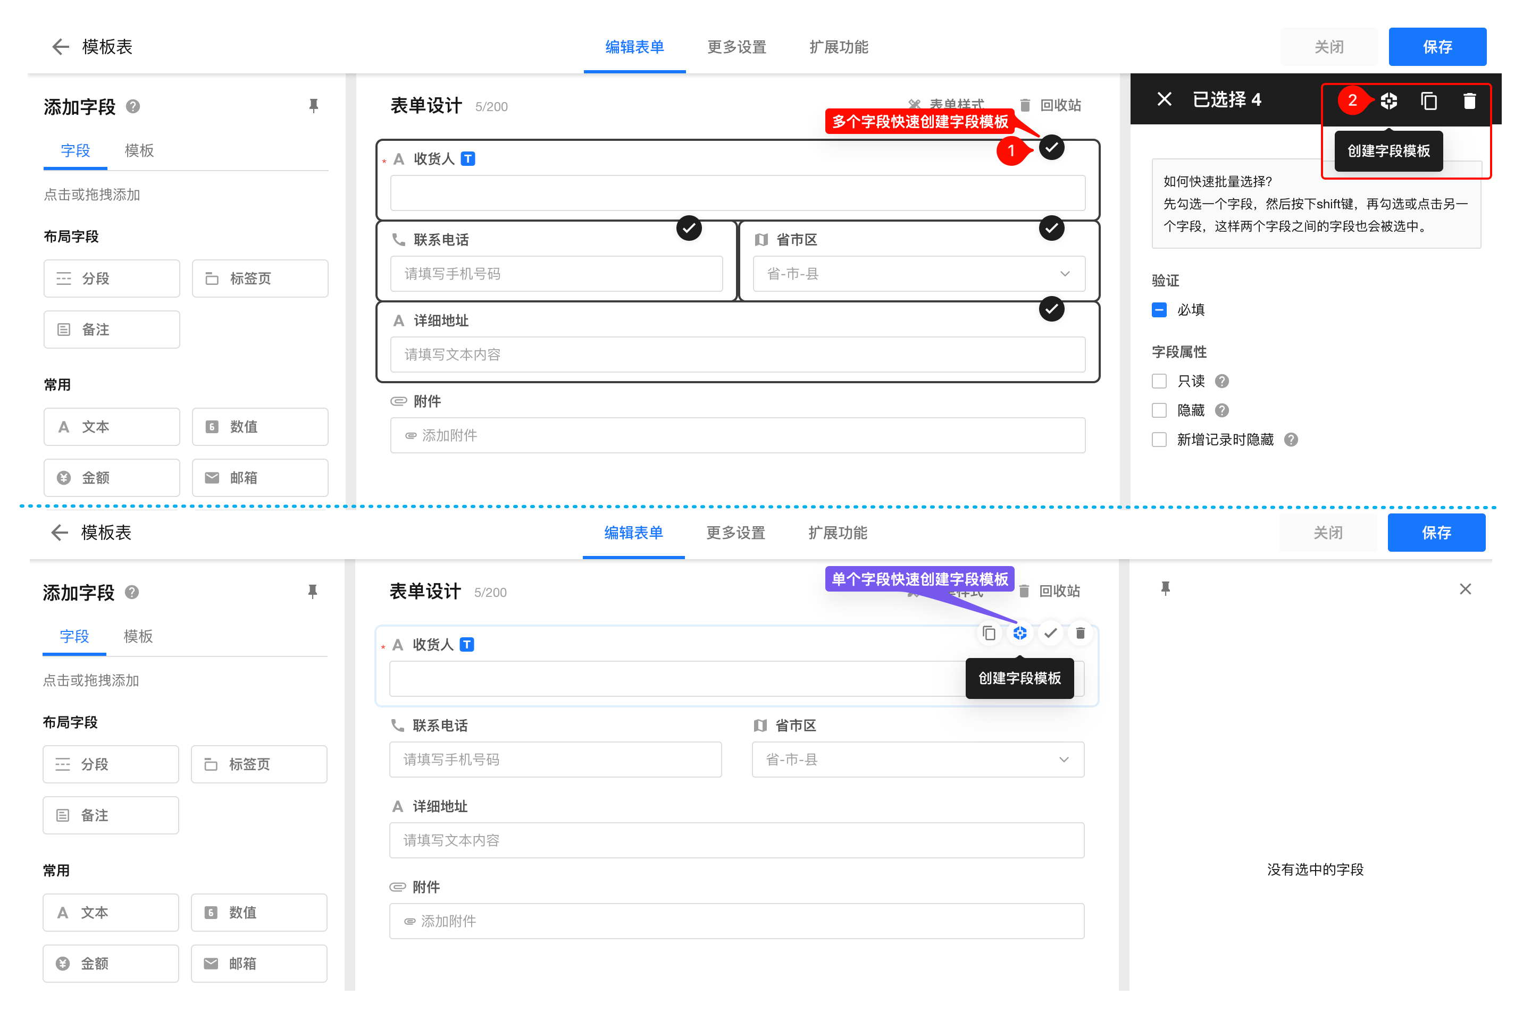Click help icon next to 只读

[x=1221, y=382]
